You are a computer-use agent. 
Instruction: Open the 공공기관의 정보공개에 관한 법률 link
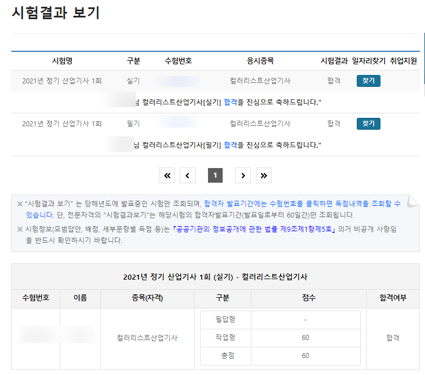click(x=254, y=229)
